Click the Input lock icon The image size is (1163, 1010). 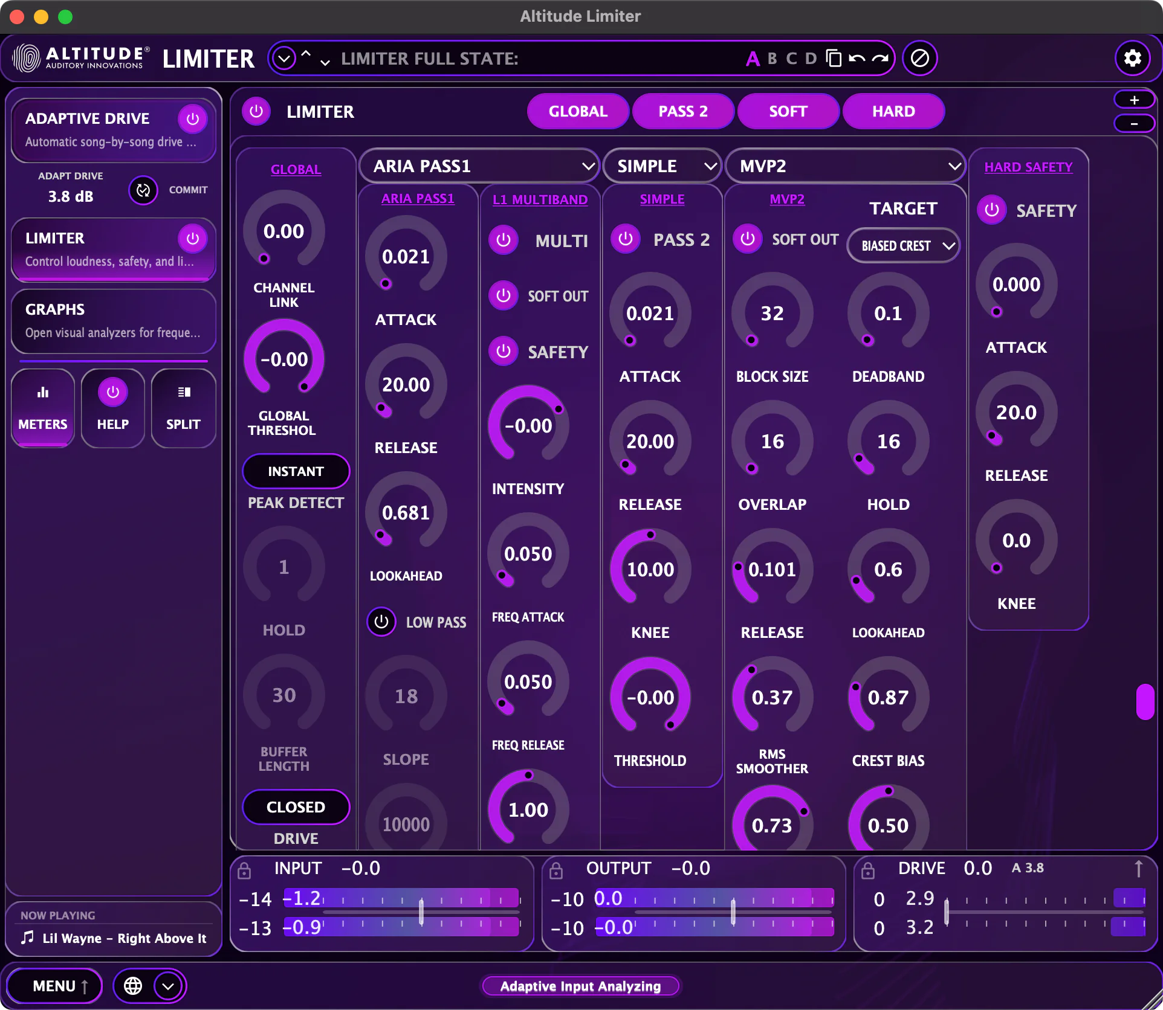244,870
